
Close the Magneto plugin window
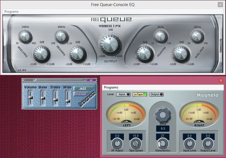(x=221, y=80)
